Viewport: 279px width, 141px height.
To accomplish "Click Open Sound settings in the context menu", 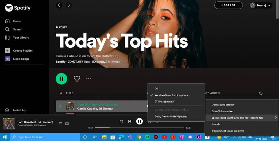I will pyautogui.click(x=242, y=104).
